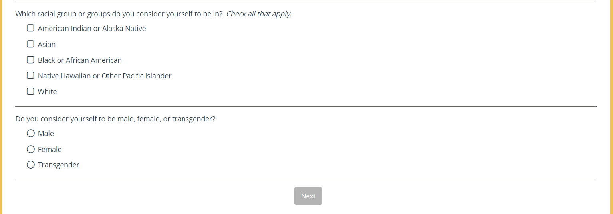
Task: Click the "Transgender" option label text
Action: pyautogui.click(x=59, y=165)
